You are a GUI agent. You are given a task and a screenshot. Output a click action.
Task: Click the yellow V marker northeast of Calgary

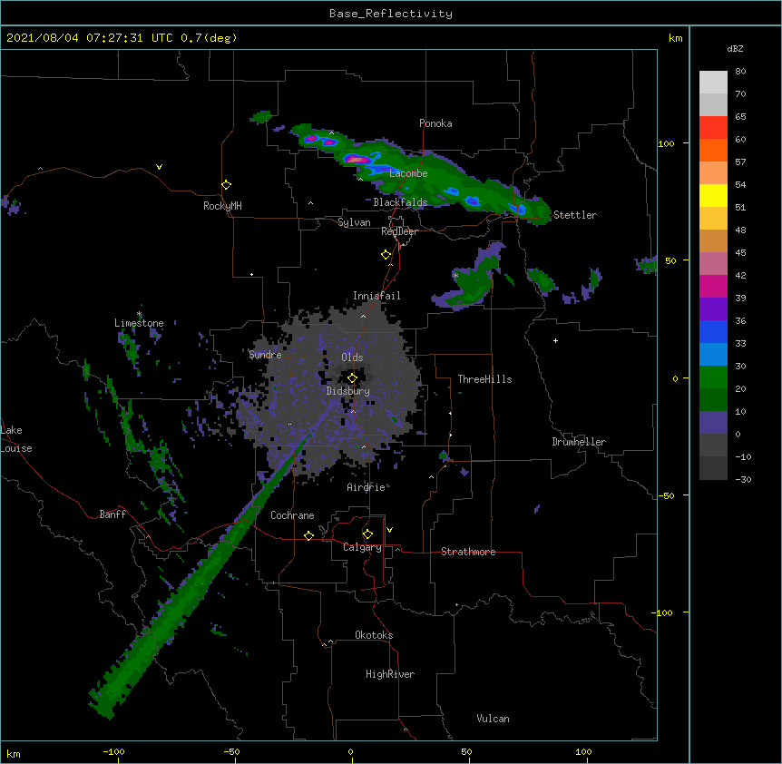(389, 530)
